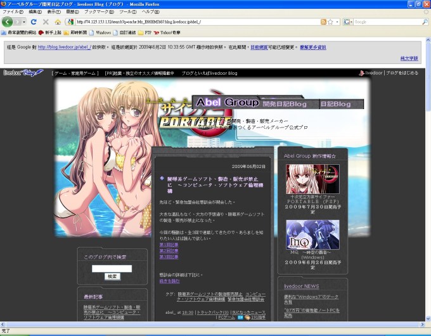The height and width of the screenshot is (336, 431).
Task: Open the back/forward history dropdown arrow
Action: coord(24,22)
